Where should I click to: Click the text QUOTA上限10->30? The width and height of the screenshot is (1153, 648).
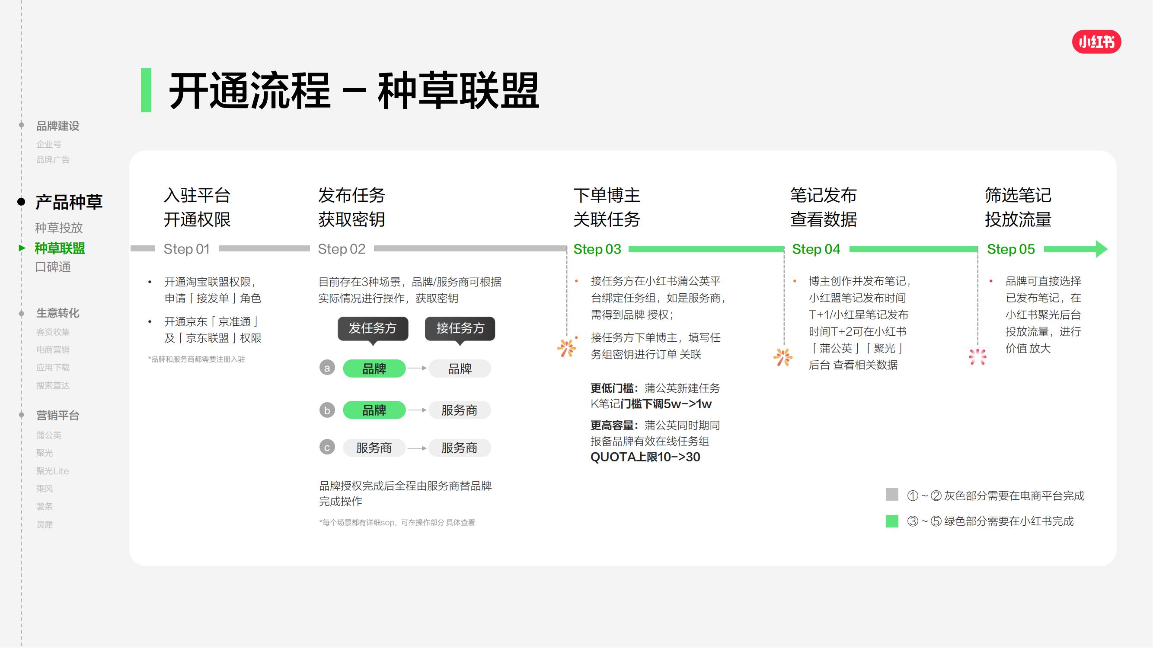645,457
